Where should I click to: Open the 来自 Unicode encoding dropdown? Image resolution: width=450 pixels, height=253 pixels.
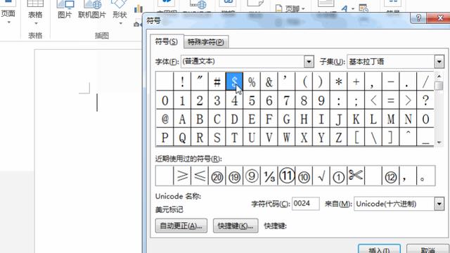(x=439, y=204)
